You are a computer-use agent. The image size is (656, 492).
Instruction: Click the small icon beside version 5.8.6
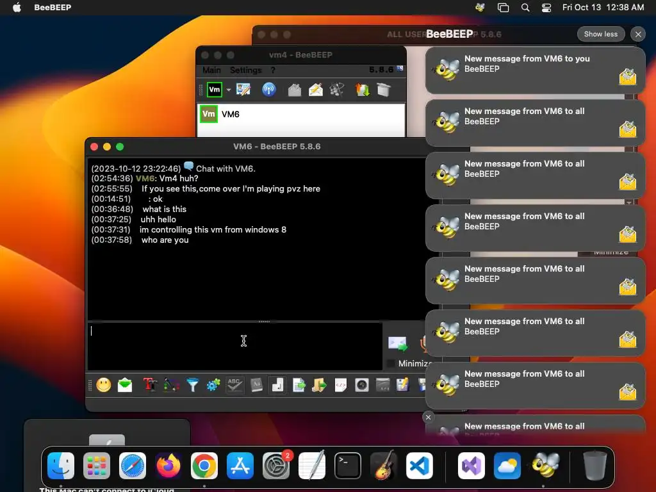point(400,68)
